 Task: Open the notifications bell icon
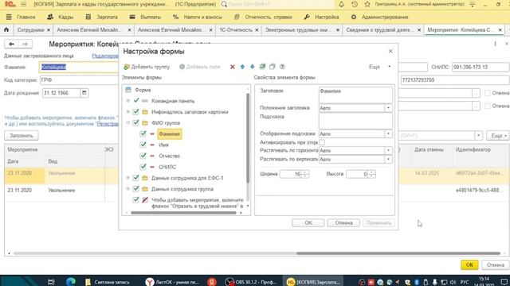point(341,4)
